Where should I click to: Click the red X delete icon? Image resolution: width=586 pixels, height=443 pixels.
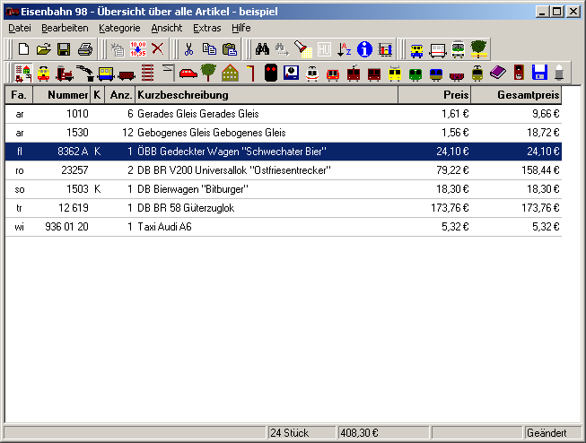click(x=158, y=49)
